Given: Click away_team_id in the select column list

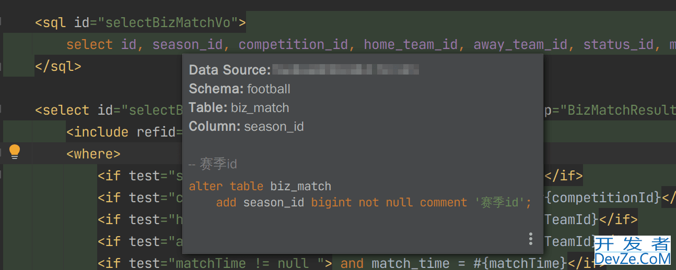Looking at the screenshot, I should [520, 45].
